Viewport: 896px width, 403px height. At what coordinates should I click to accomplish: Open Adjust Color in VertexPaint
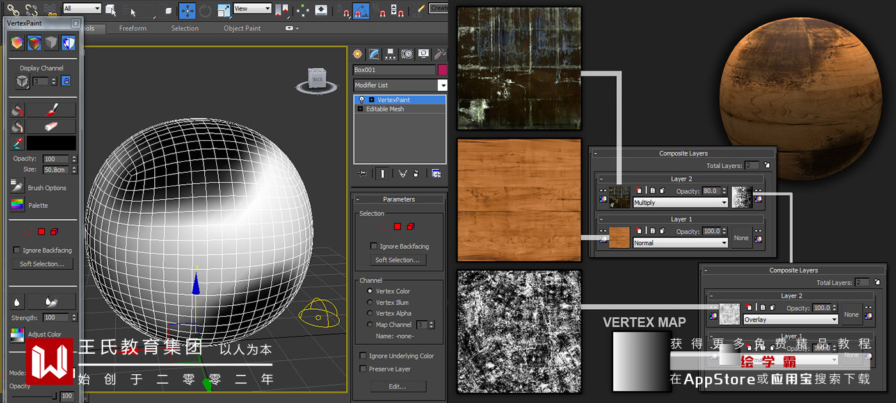17,334
